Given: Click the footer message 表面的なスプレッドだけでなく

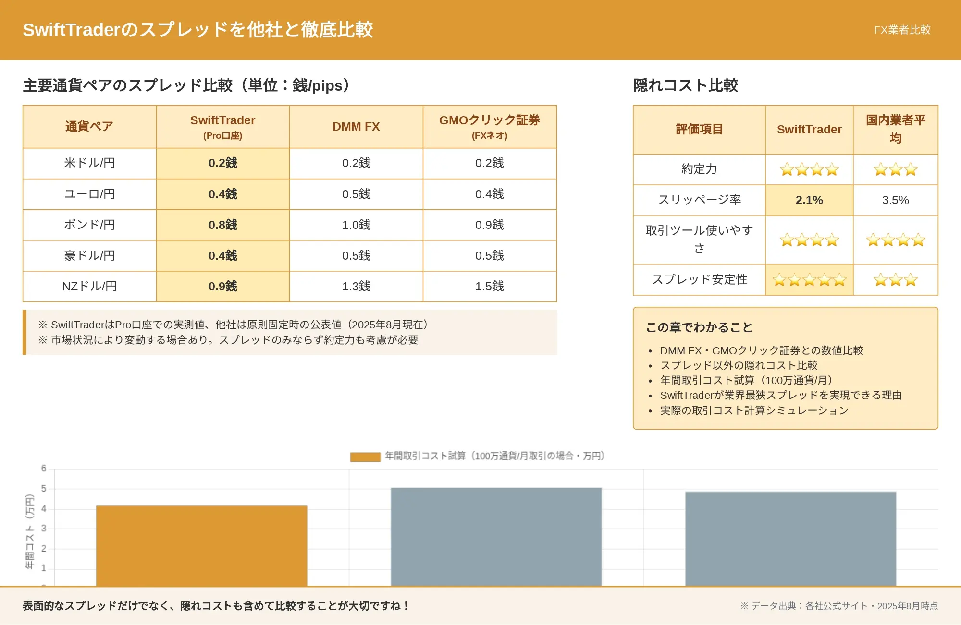Looking at the screenshot, I should [x=216, y=606].
